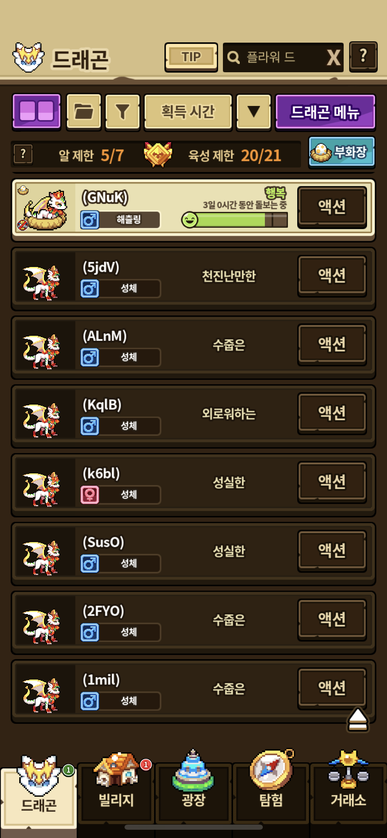Click the happiness progress bar of GNuK
387x838 pixels.
click(x=235, y=220)
